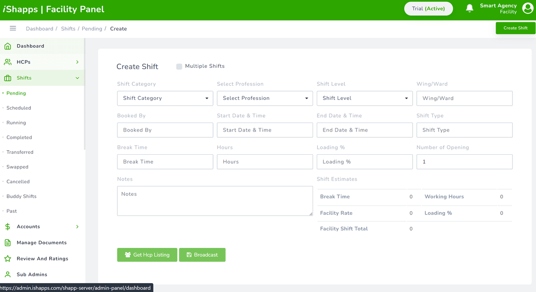Click the Create breadcrumb text
The height and width of the screenshot is (292, 536).
pyautogui.click(x=118, y=29)
